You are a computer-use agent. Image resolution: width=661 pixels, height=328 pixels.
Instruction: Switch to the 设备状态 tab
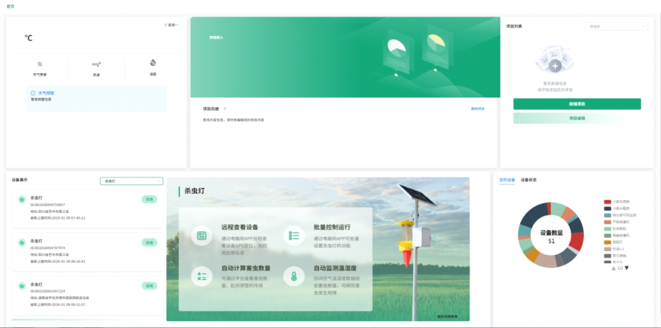pyautogui.click(x=528, y=180)
